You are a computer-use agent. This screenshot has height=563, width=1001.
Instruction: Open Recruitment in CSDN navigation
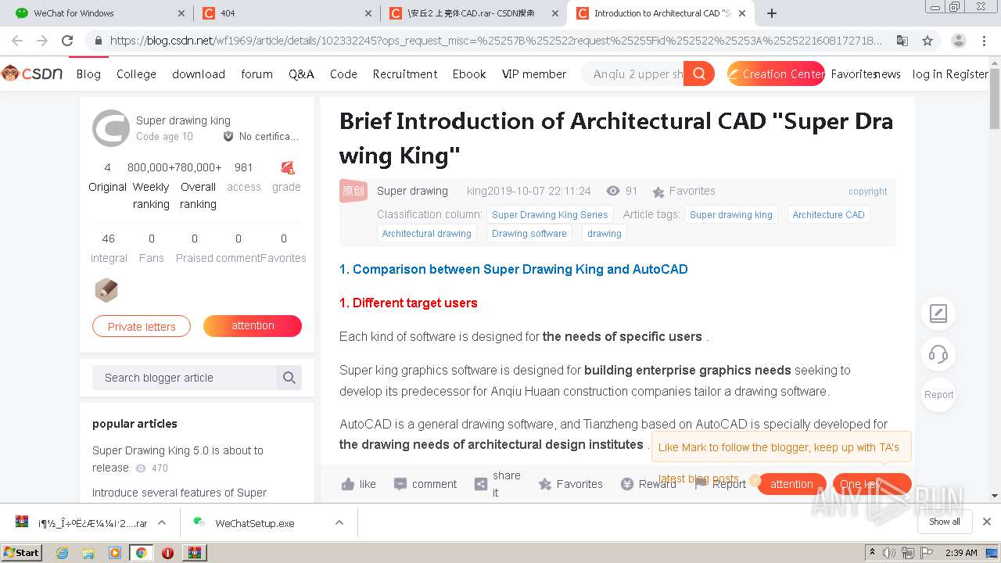point(405,74)
